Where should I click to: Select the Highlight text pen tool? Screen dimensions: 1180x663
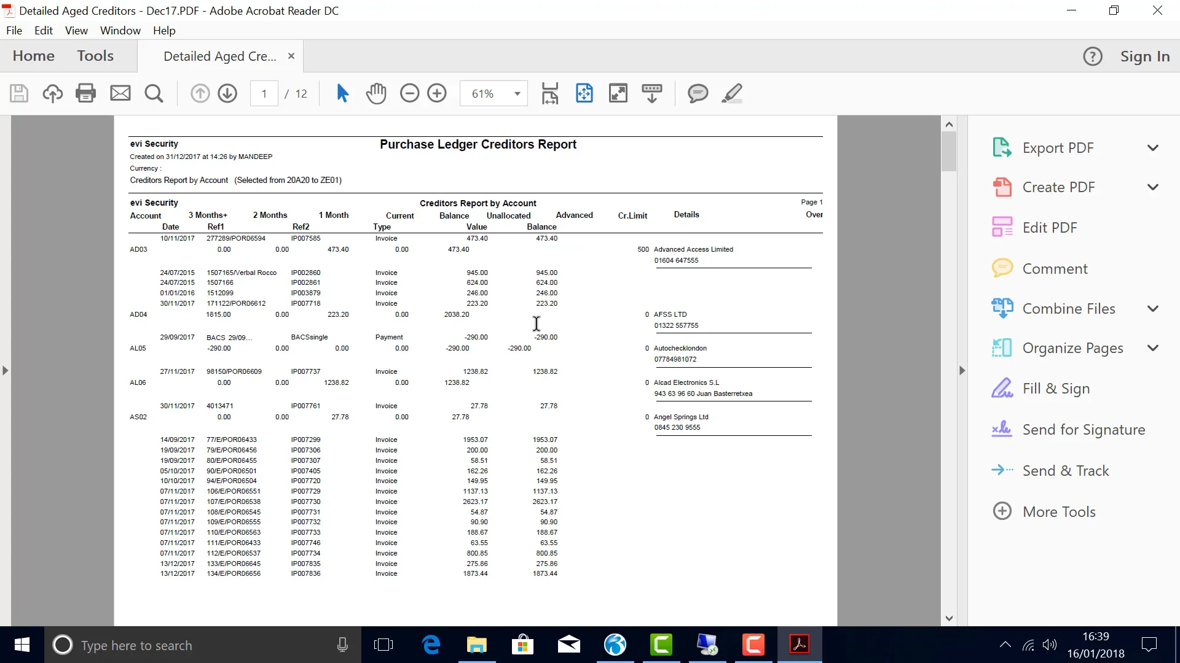(732, 93)
